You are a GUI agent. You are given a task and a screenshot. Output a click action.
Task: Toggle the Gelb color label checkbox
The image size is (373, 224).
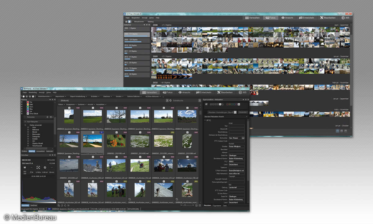click(22, 104)
